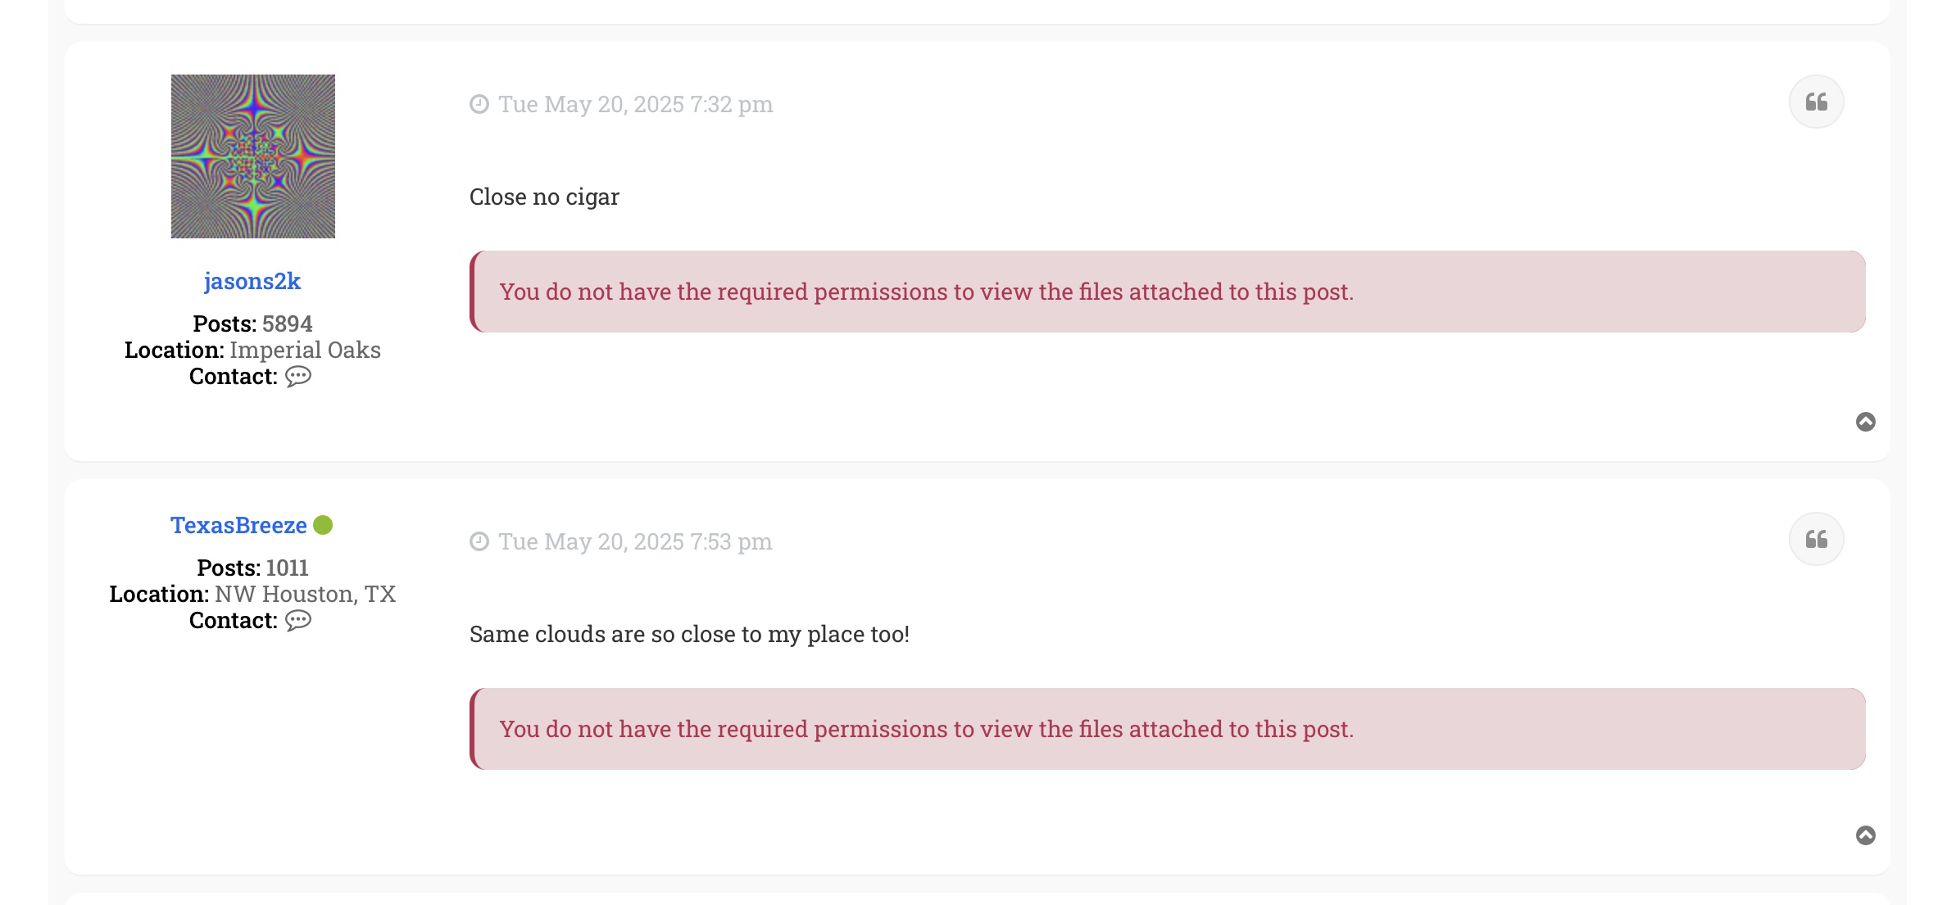Click clock icon beside 7:32 pm timestamp

479,104
